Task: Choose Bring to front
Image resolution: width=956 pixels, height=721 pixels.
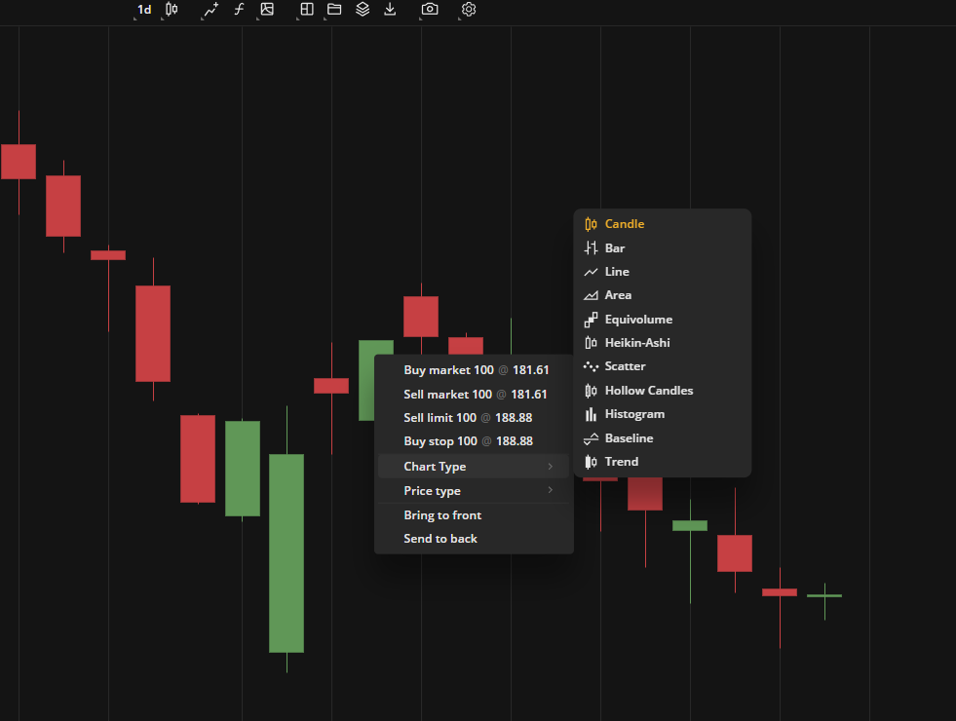Action: click(474, 515)
